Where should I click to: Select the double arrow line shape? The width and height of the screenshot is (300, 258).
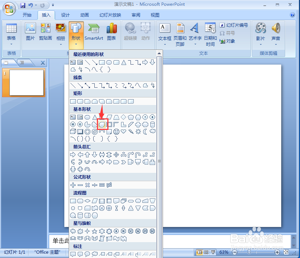click(x=87, y=86)
